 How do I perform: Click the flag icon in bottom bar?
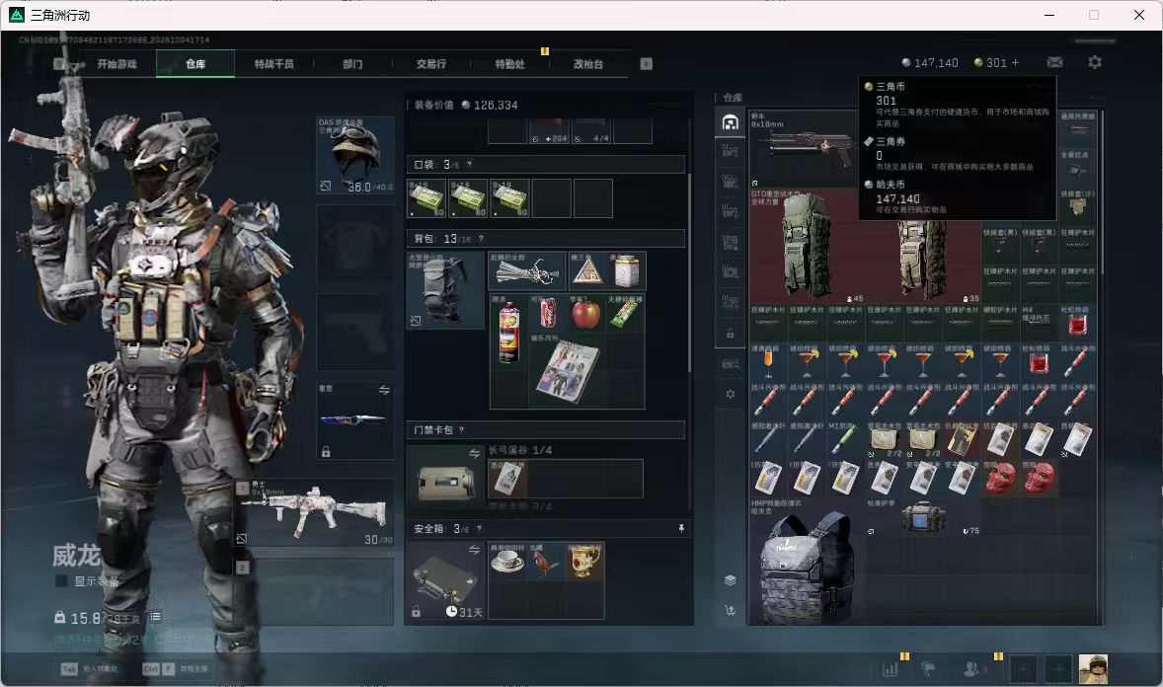pos(928,669)
